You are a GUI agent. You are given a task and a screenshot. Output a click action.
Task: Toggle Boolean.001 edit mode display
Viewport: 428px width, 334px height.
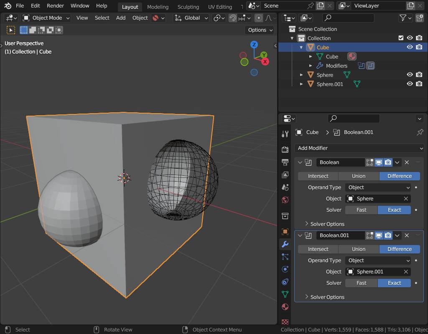[x=369, y=235]
